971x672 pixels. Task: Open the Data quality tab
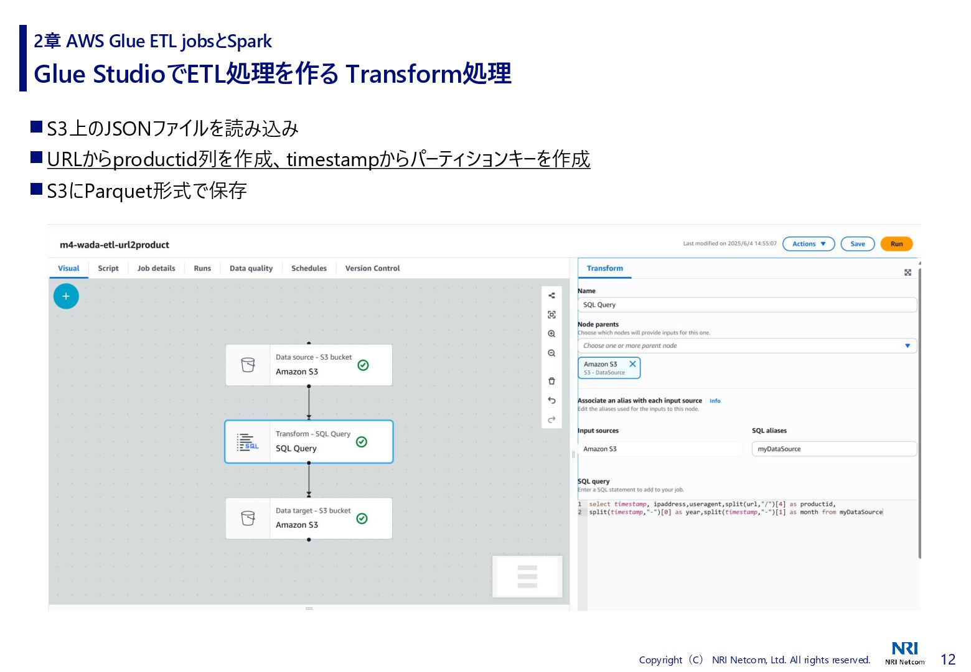251,268
